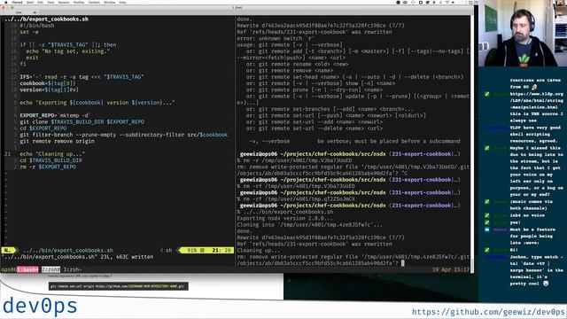Viewport: 567px width, 319px height.
Task: Click the blue badge beside 'Must be a feature'
Action: point(487,230)
